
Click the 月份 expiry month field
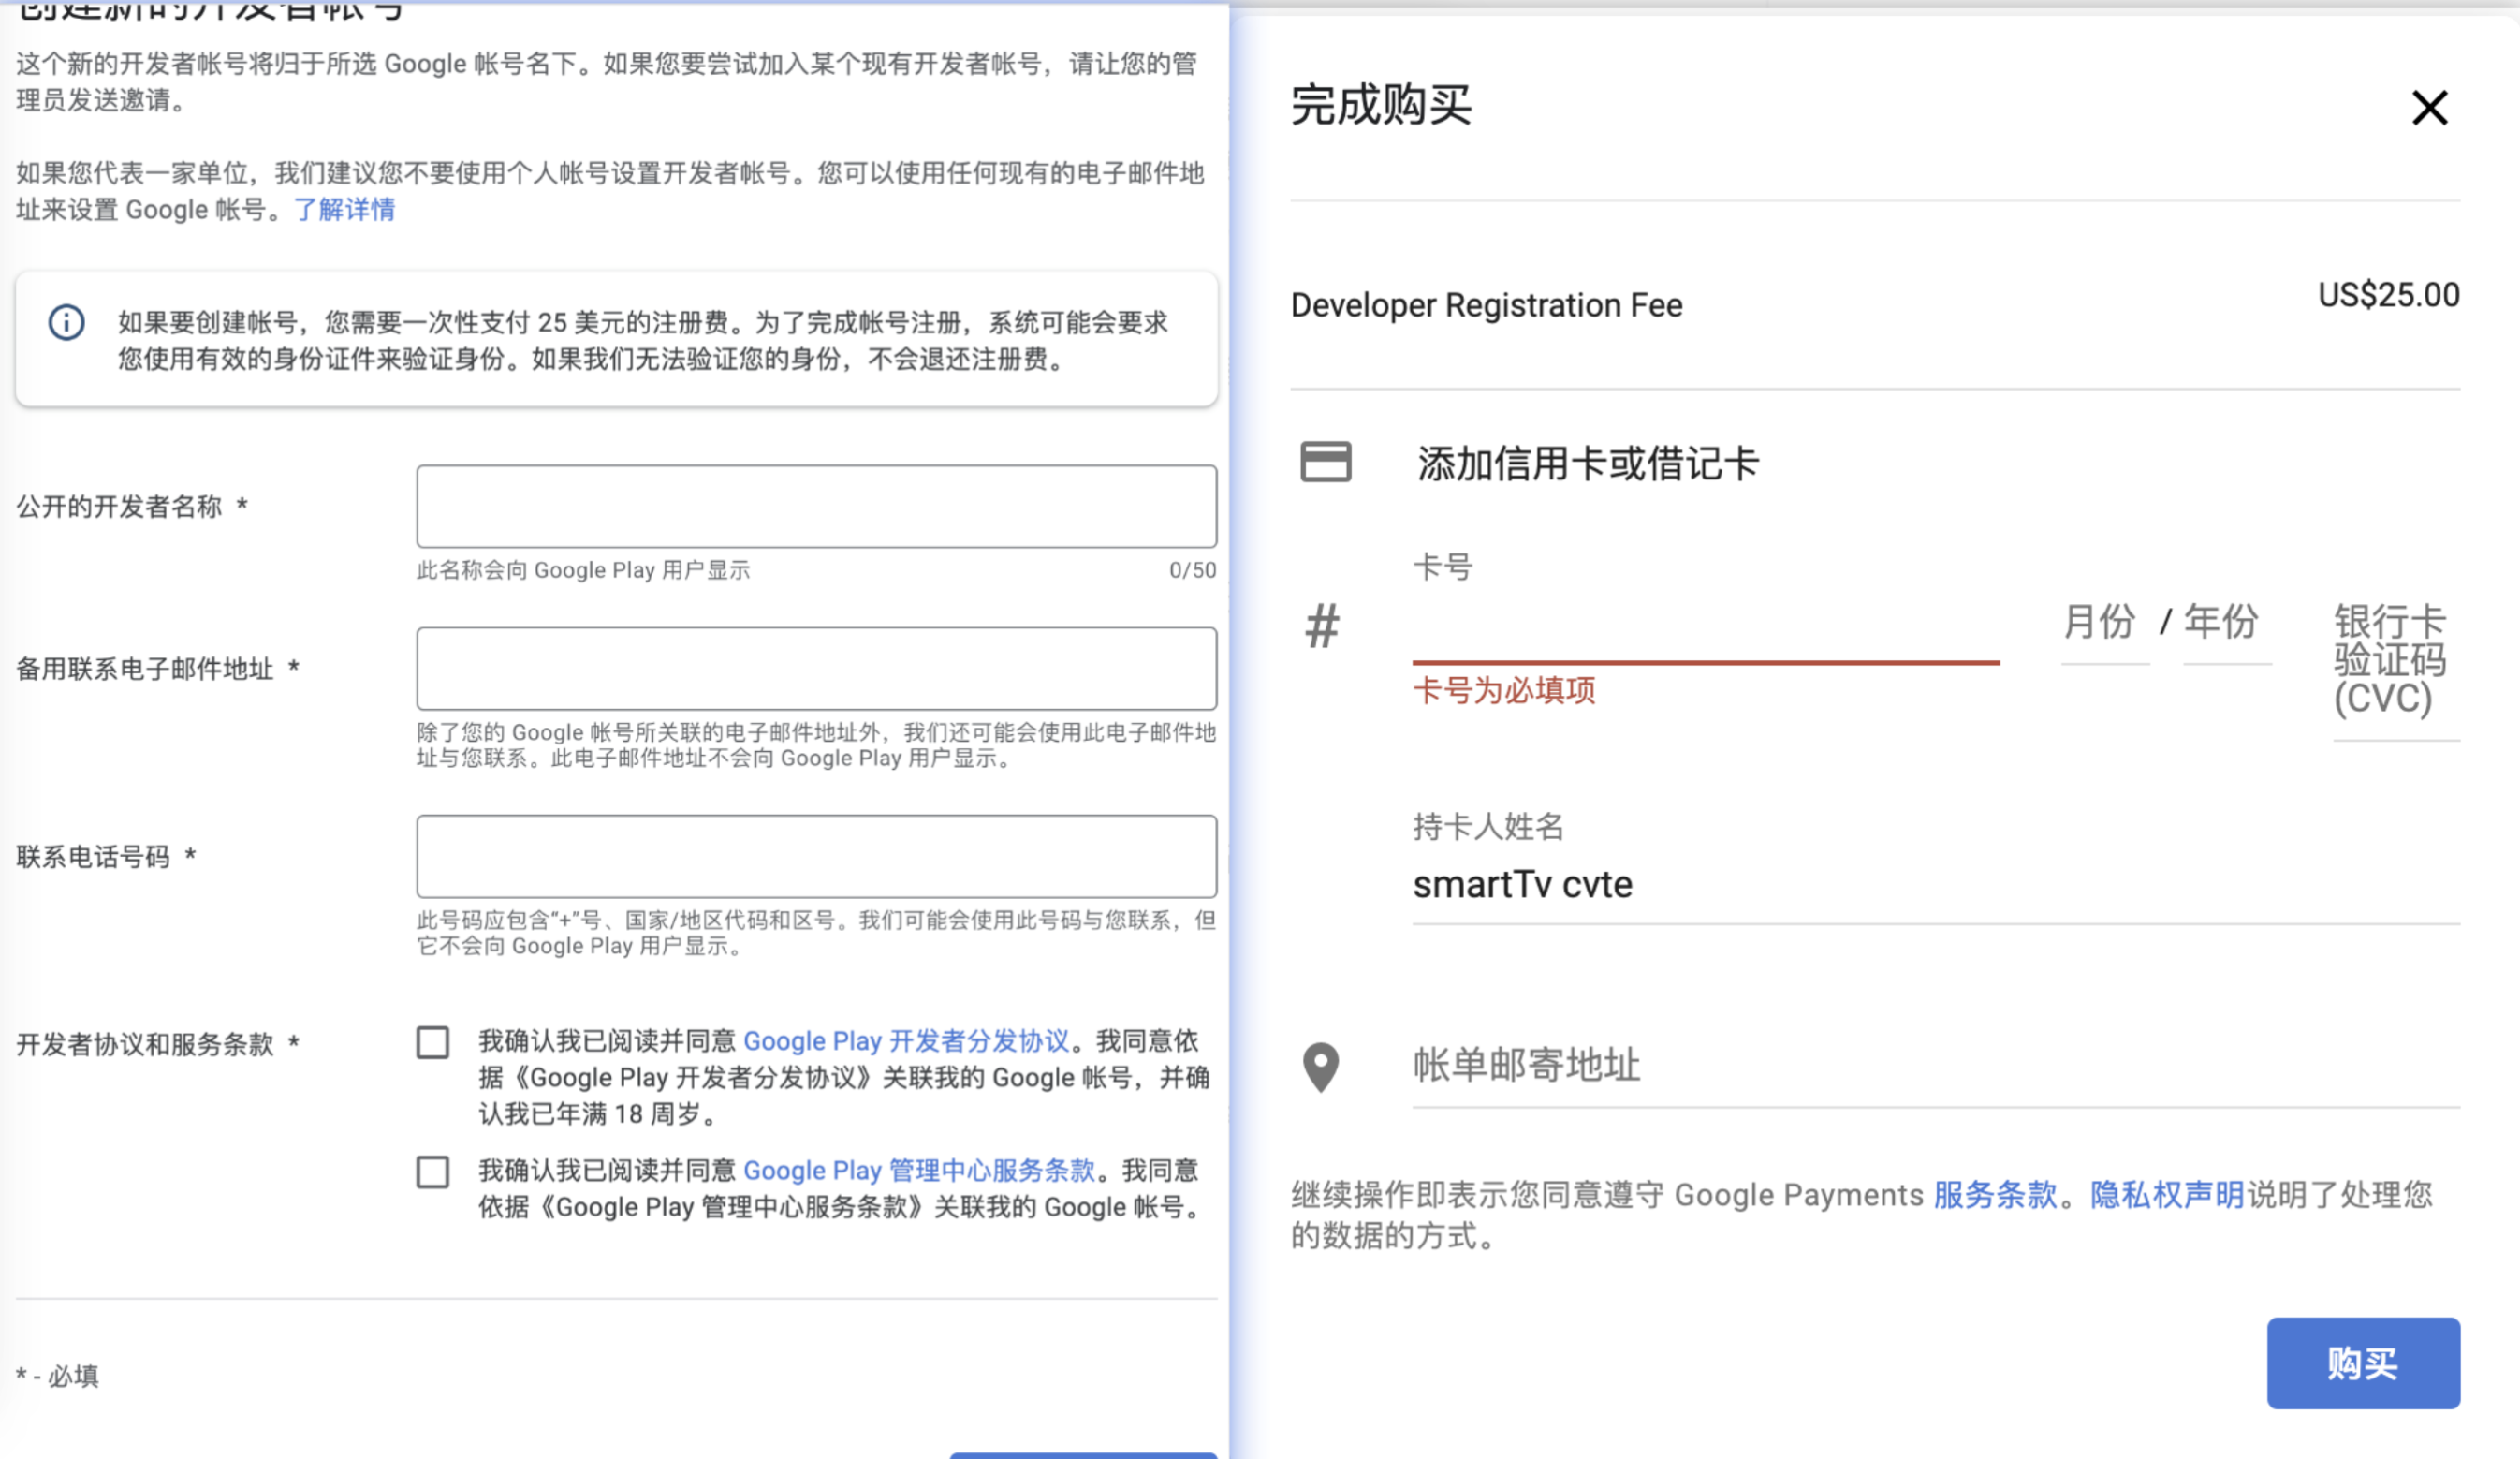point(2102,624)
